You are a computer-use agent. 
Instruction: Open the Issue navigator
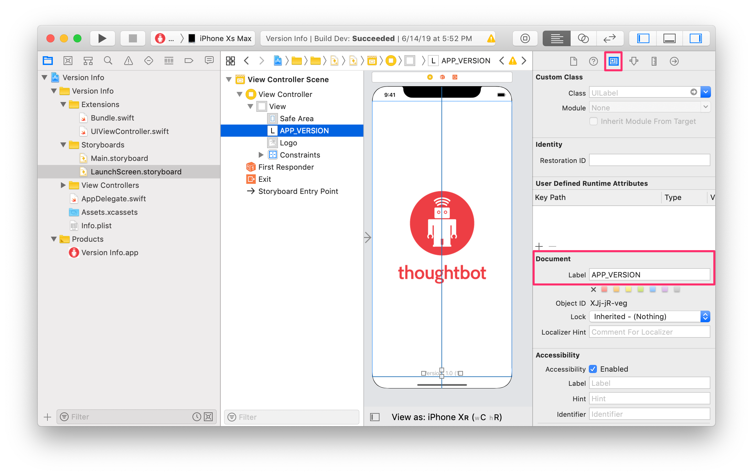coord(128,61)
